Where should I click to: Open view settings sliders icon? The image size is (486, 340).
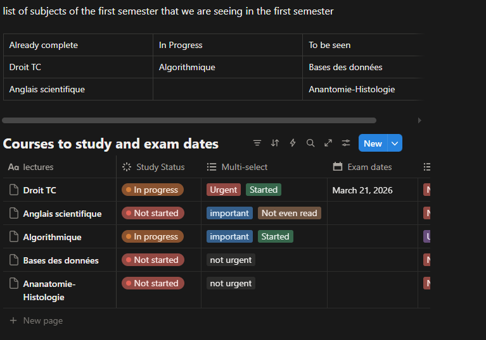[x=346, y=143]
